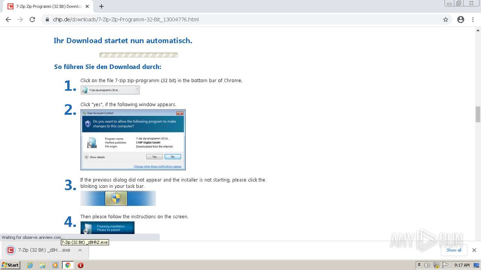This screenshot has width=481, height=270.
Task: Open the Chrome profile avatar
Action: point(461,19)
